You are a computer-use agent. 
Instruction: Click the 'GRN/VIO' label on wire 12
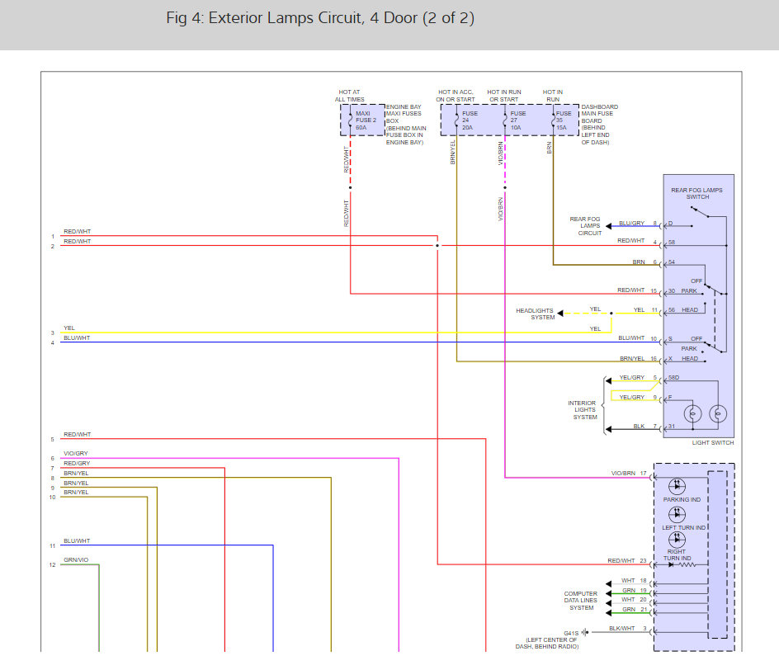pyautogui.click(x=76, y=559)
